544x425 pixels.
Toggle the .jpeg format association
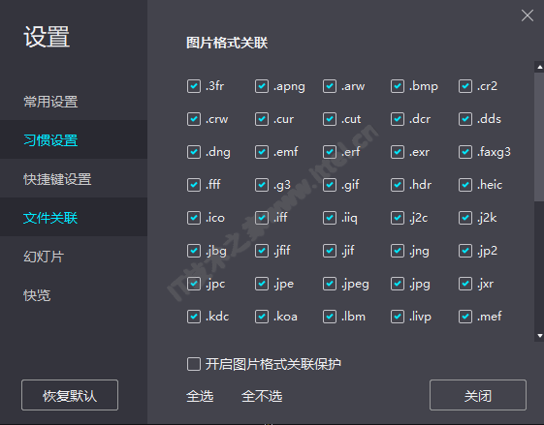pyautogui.click(x=330, y=284)
